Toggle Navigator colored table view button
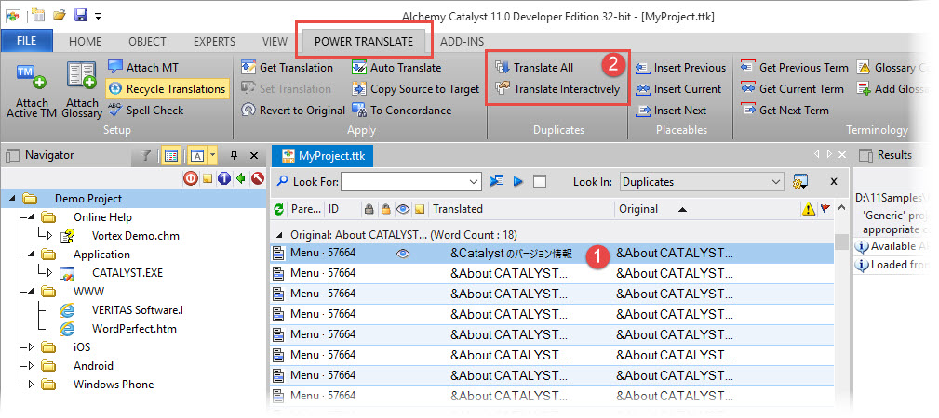This screenshot has width=939, height=418. tap(170, 156)
